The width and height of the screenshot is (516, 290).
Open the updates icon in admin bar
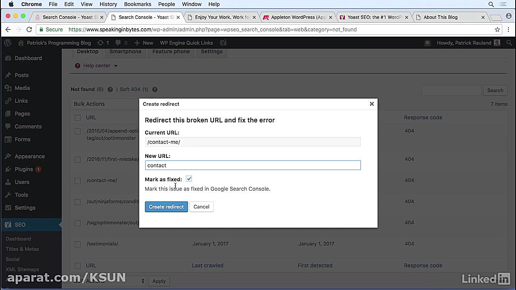tap(103, 43)
